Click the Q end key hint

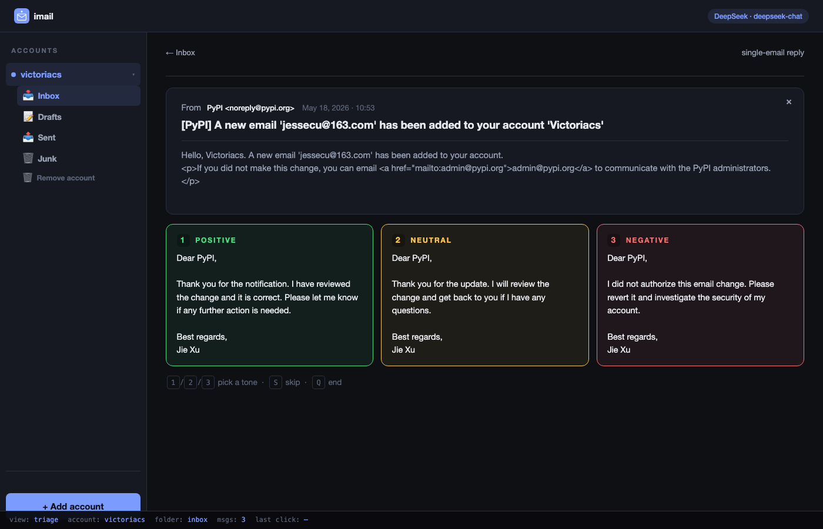[x=319, y=383]
